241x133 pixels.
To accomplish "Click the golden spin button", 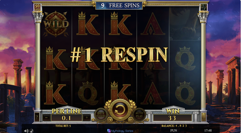I will (x=120, y=110).
